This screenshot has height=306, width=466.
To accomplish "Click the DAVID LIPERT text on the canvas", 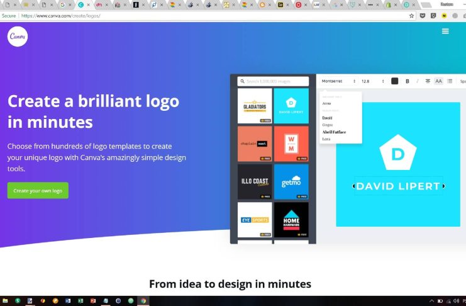I will 398,186.
